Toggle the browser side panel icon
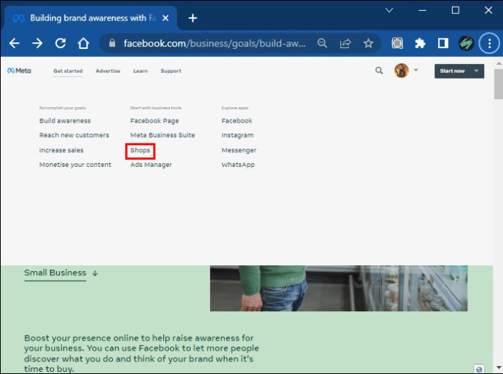This screenshot has width=503, height=374. 443,43
